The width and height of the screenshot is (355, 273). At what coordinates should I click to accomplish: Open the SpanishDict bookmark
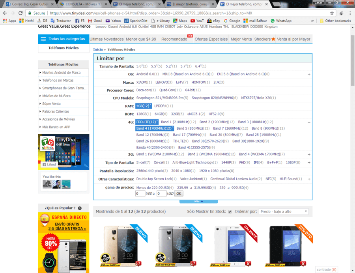(136, 21)
